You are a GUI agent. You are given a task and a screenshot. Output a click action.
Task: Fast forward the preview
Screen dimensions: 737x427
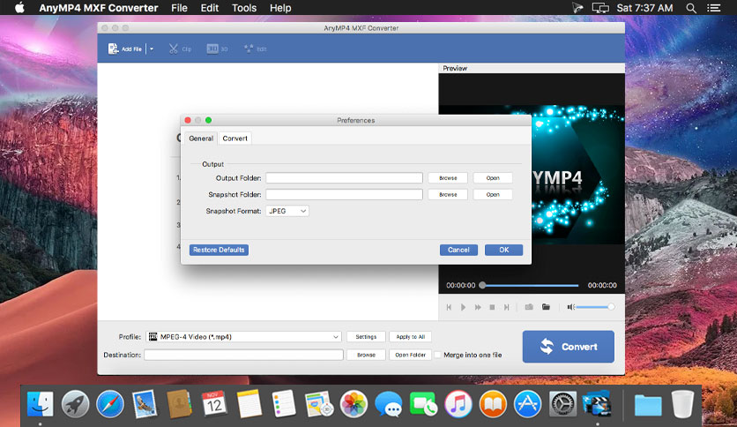click(478, 307)
